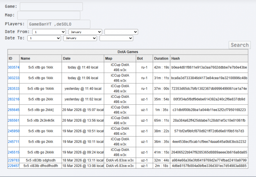
Task: Open the Date To year dropdown
Action: (116, 38)
